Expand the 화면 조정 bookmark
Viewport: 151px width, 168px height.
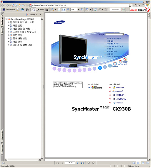coord(8,35)
